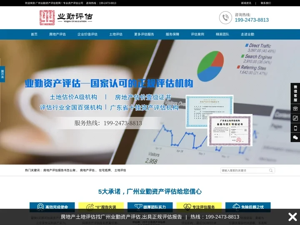Click hot keyword 住宅抵押

click(x=105, y=170)
